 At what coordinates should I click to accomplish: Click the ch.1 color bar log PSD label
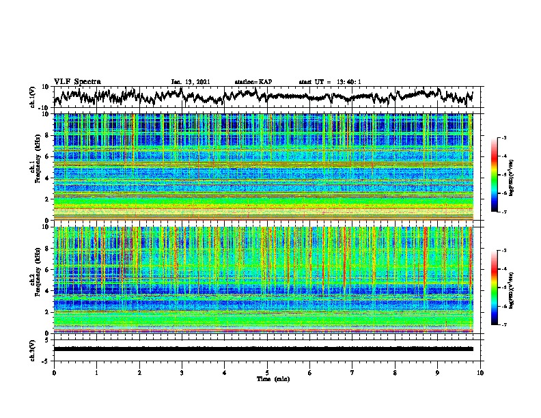tap(512, 178)
